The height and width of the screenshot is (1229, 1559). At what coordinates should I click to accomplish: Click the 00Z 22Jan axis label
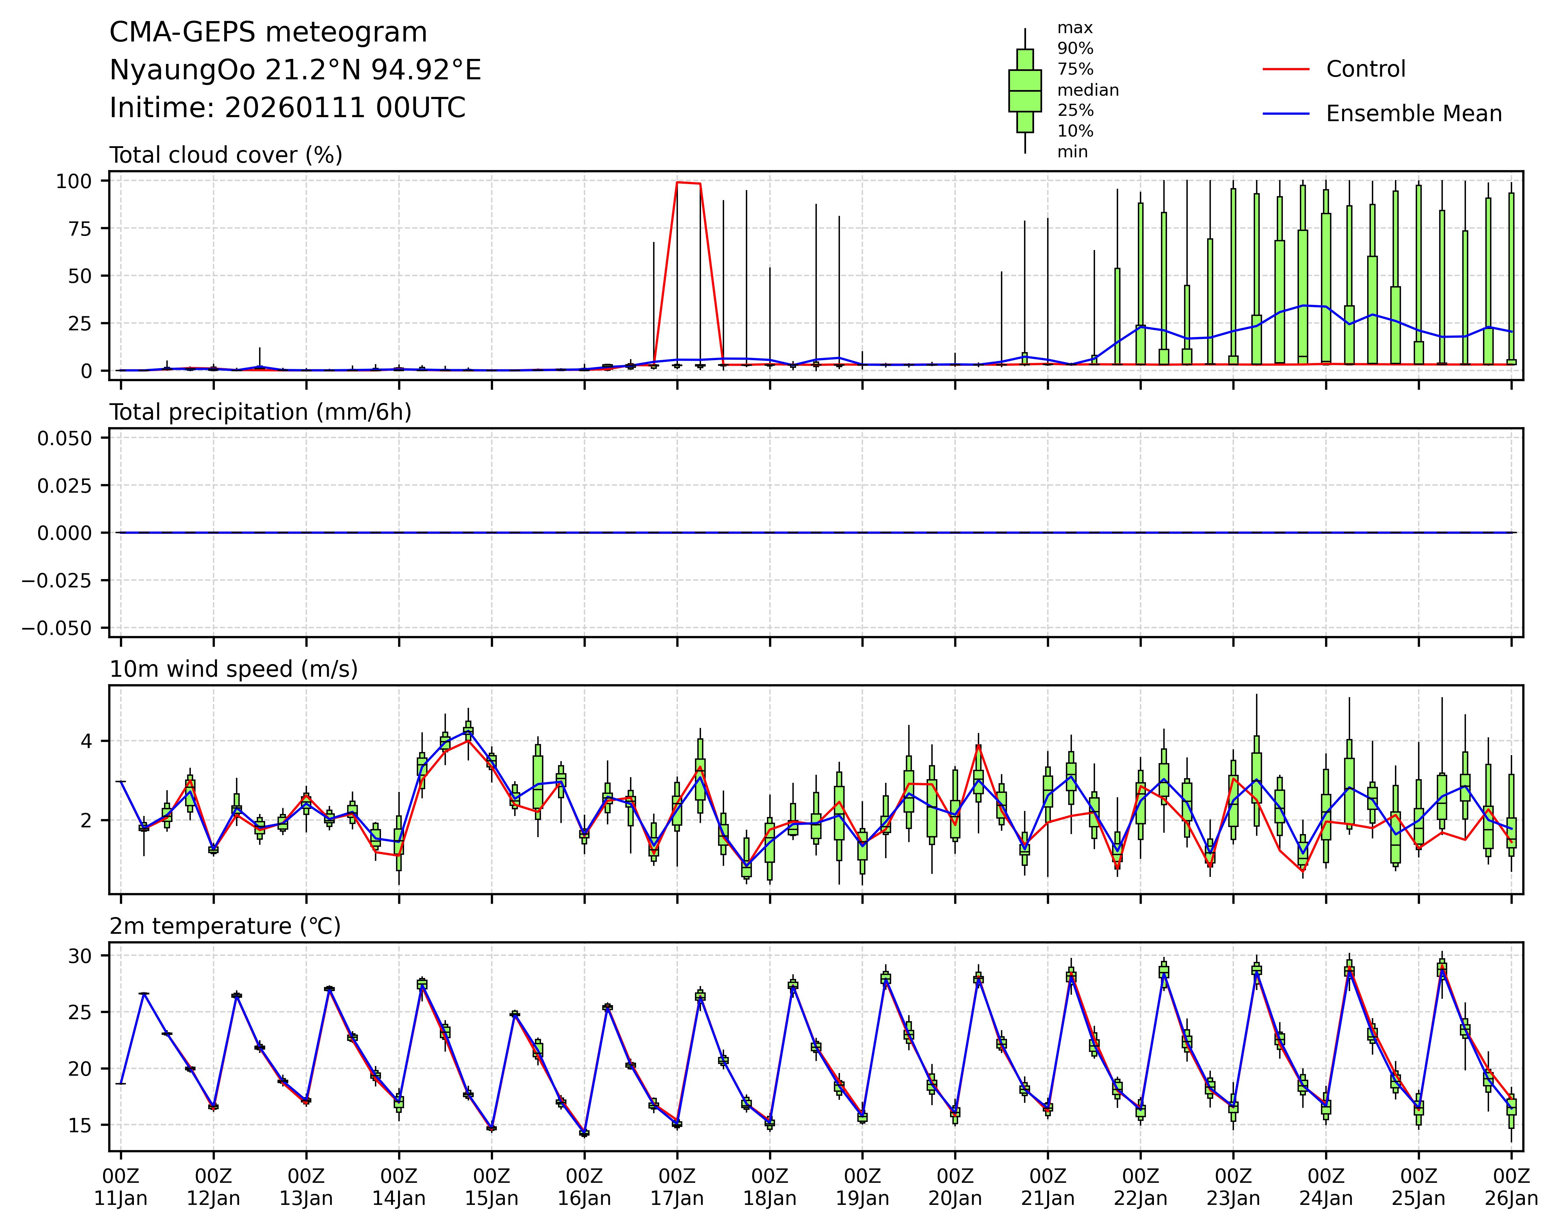pyautogui.click(x=1140, y=1188)
